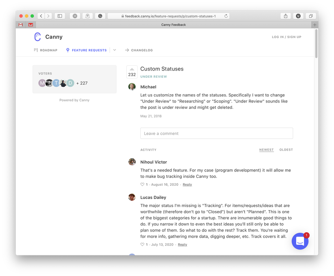
Task: Click Michael's author avatar
Action: click(132, 87)
